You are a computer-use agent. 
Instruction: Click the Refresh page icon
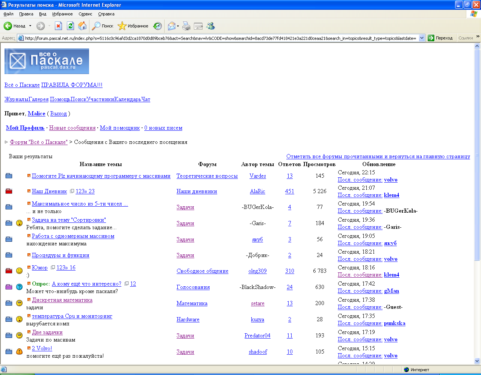(70, 26)
